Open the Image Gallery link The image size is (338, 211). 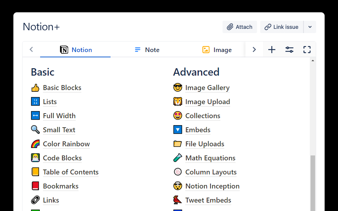point(207,88)
